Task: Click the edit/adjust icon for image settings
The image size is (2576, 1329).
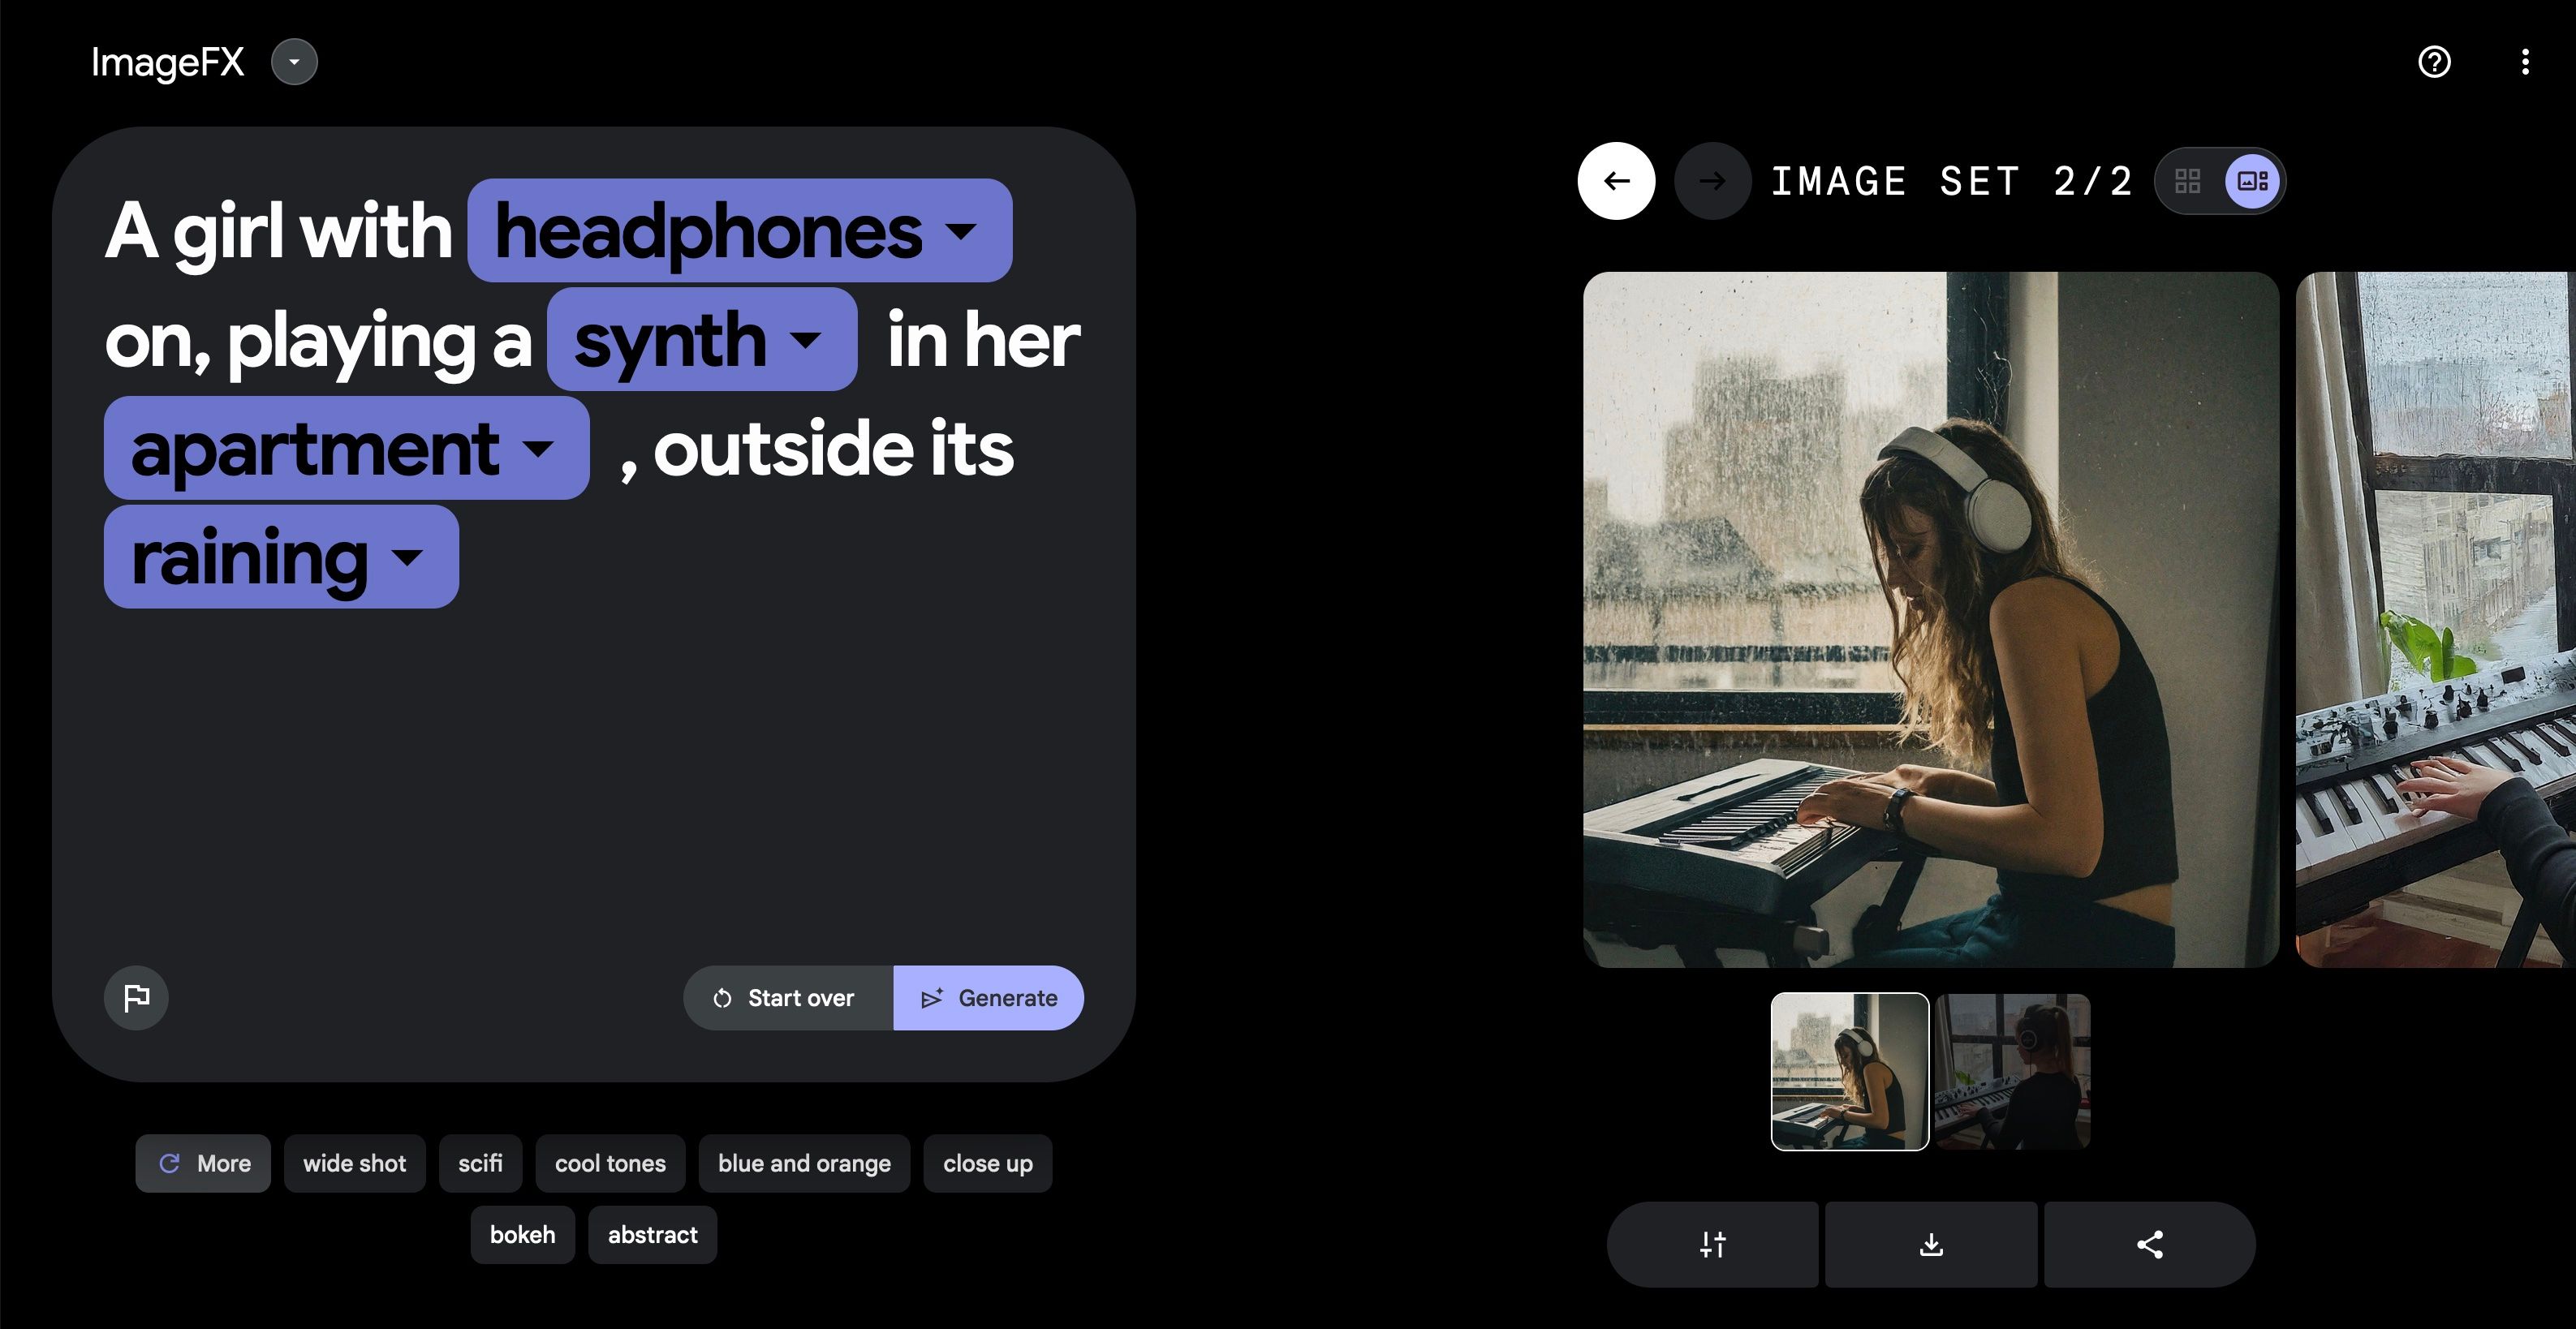Action: [x=1712, y=1242]
